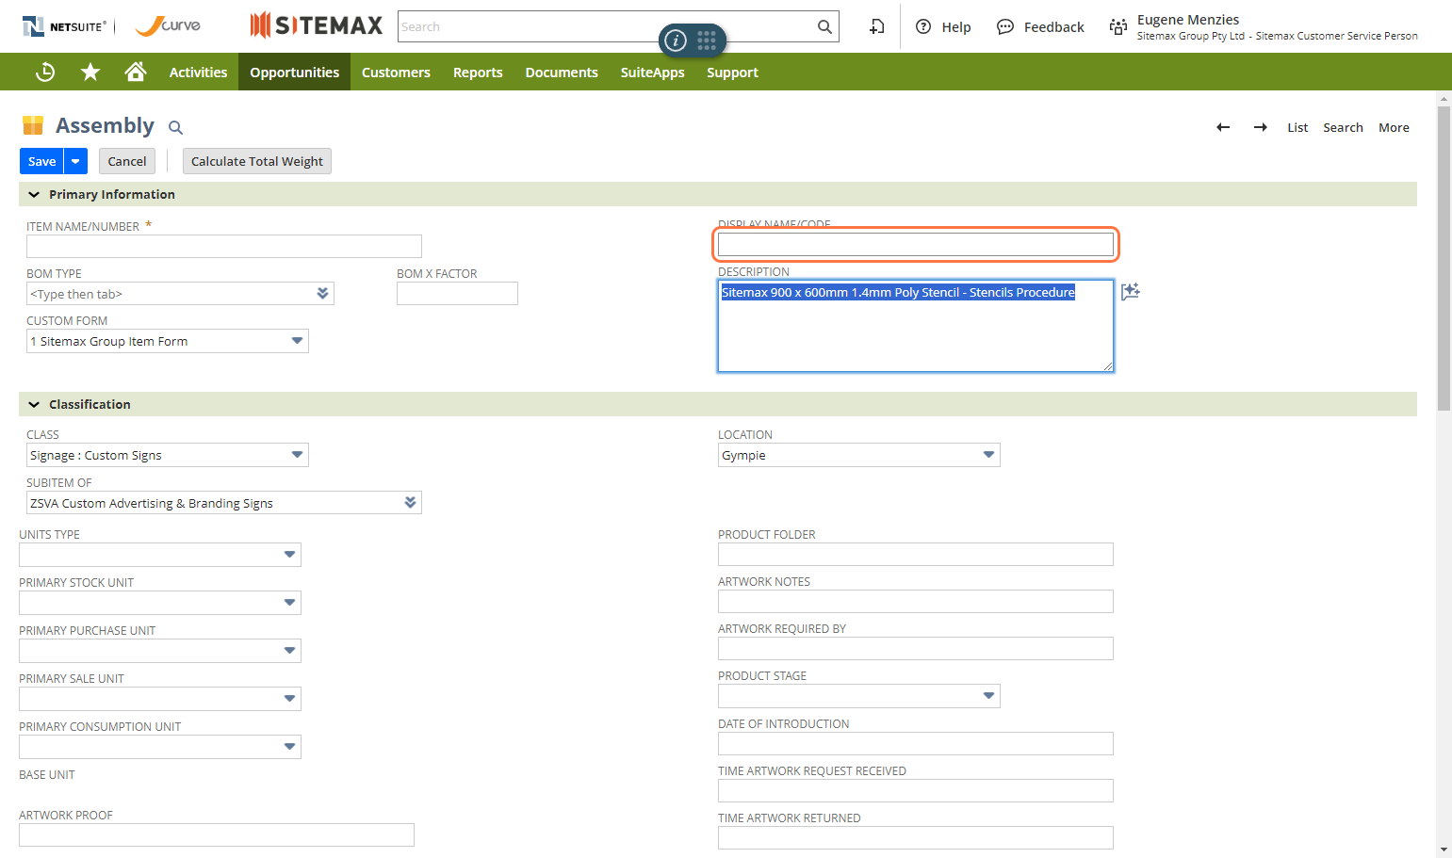
Task: Click the Sitemax logo
Action: [317, 25]
